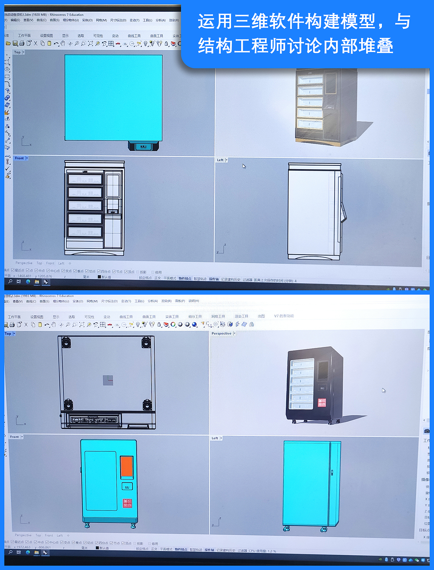The height and width of the screenshot is (570, 434).
Task: Toggle the 交点 osnap checkbox in the 1.3dm window
Action: (x=63, y=271)
